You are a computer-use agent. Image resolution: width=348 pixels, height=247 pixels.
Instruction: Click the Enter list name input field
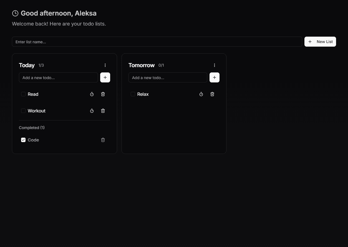157,42
